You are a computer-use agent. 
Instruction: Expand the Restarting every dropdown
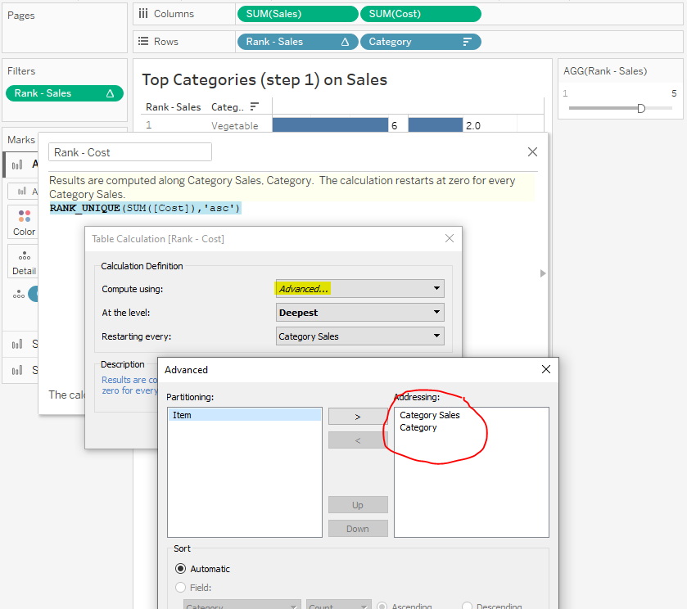[x=360, y=336]
